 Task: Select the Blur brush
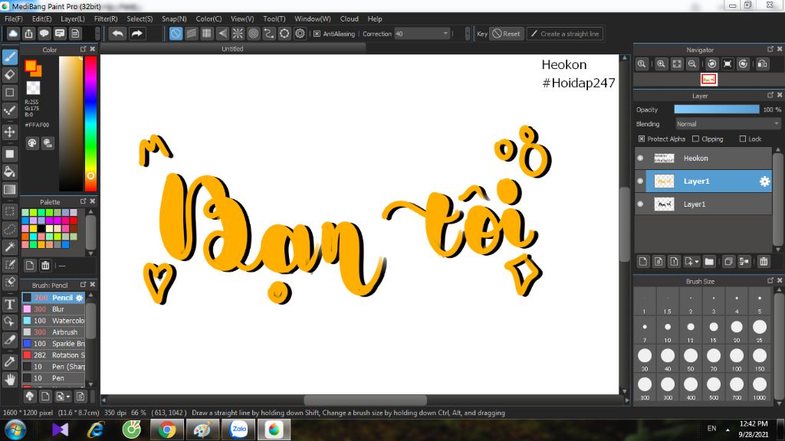click(x=53, y=309)
